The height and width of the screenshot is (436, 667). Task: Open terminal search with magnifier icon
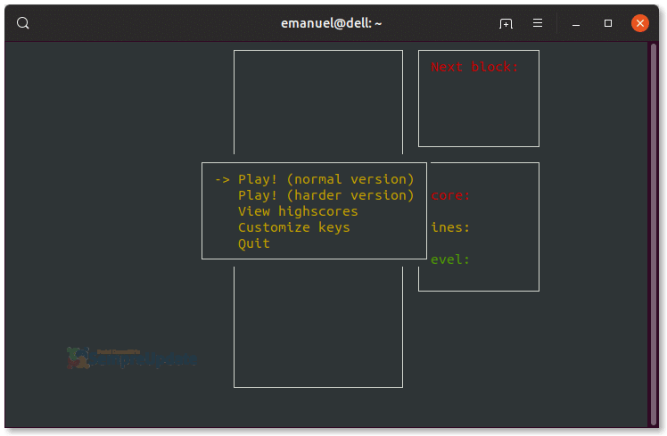pos(23,23)
